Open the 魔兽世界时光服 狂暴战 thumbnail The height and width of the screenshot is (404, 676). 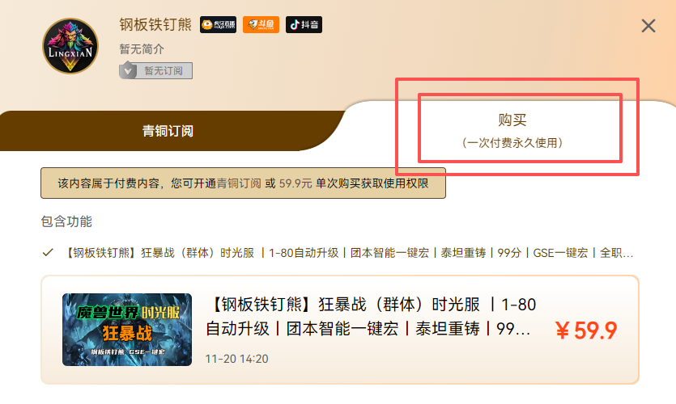click(x=127, y=330)
